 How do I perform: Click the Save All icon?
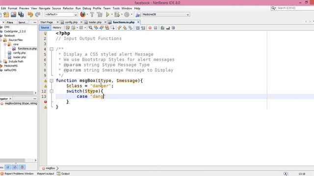[x=21, y=15]
